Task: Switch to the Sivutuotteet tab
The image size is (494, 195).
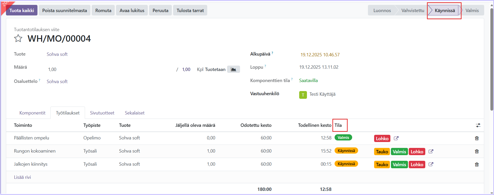Action: (x=102, y=113)
